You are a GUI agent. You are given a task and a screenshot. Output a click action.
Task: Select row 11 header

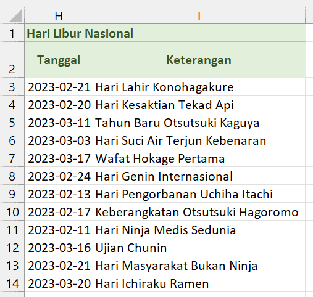click(x=12, y=229)
